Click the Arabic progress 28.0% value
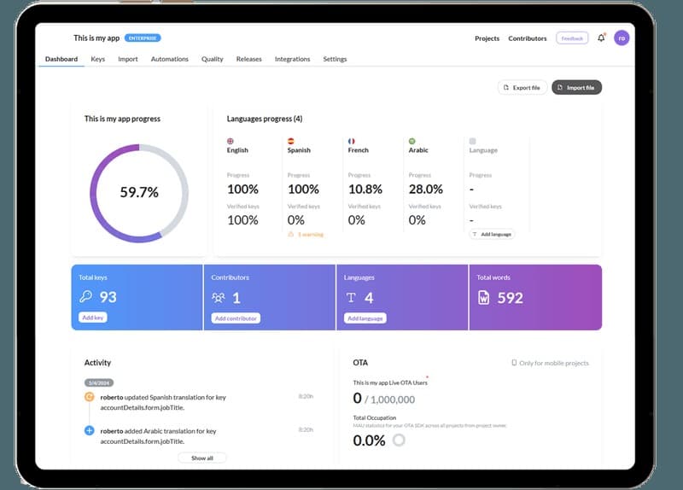 pyautogui.click(x=425, y=189)
